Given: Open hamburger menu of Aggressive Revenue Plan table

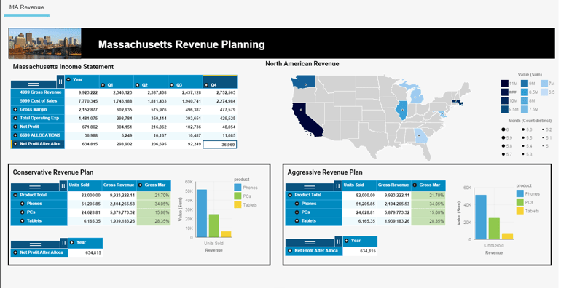Looking at the screenshot, I should (310, 187).
